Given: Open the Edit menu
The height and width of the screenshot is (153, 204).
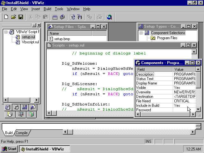Looking at the screenshot, I should 14,9.
